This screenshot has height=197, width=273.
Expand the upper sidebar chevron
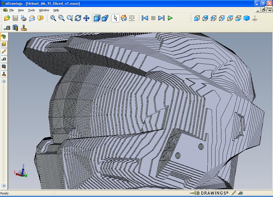(x=4, y=81)
